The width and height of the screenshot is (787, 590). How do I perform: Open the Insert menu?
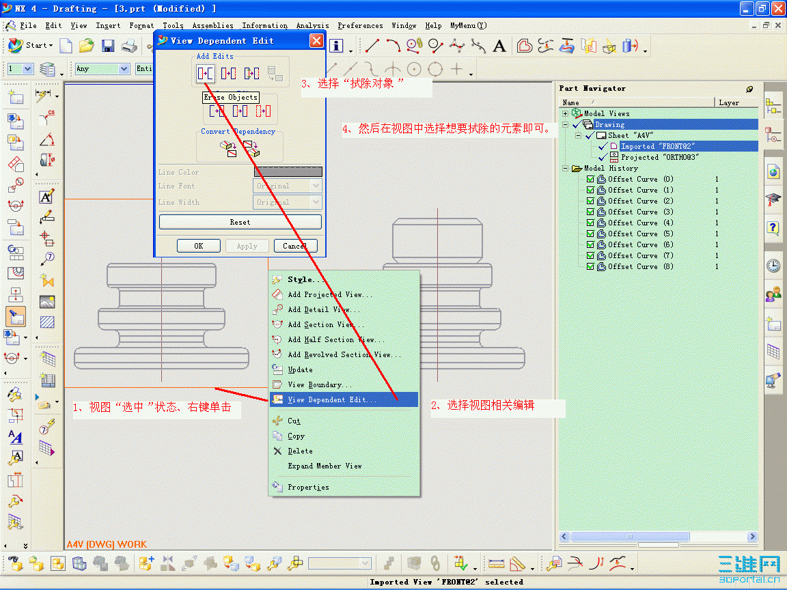point(108,25)
